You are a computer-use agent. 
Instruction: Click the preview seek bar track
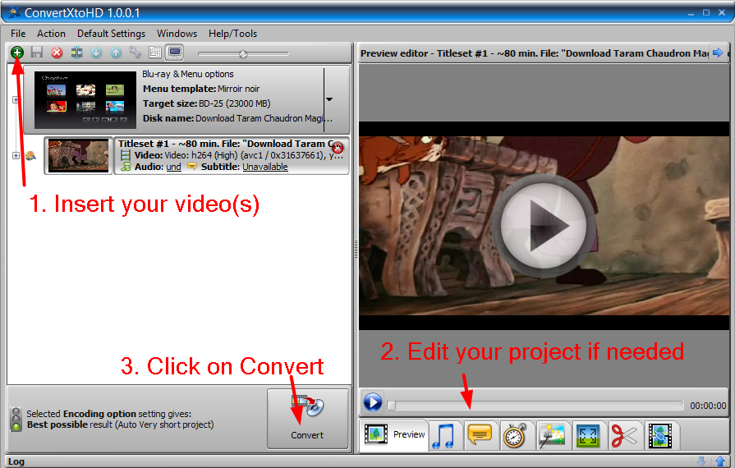(535, 406)
